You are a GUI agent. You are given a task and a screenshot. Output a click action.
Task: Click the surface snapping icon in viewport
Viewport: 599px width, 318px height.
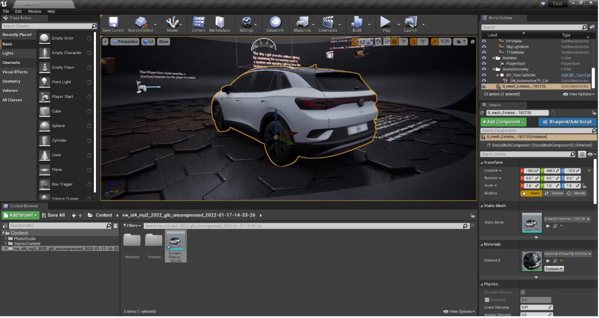pyautogui.click(x=387, y=42)
